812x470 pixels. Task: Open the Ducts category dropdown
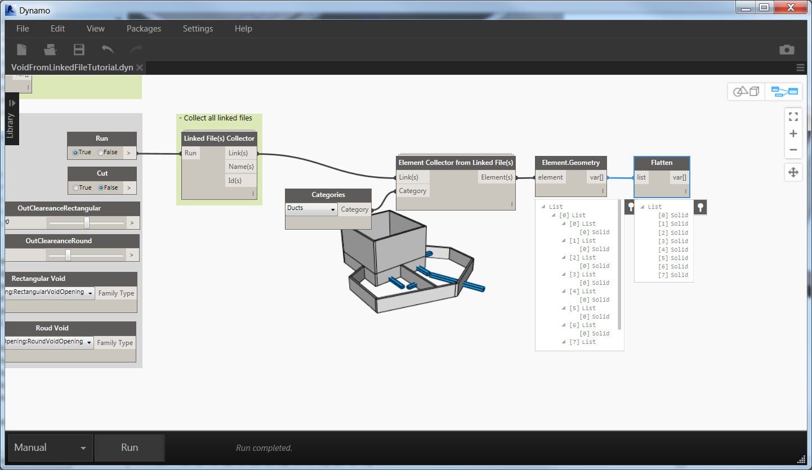coord(311,209)
